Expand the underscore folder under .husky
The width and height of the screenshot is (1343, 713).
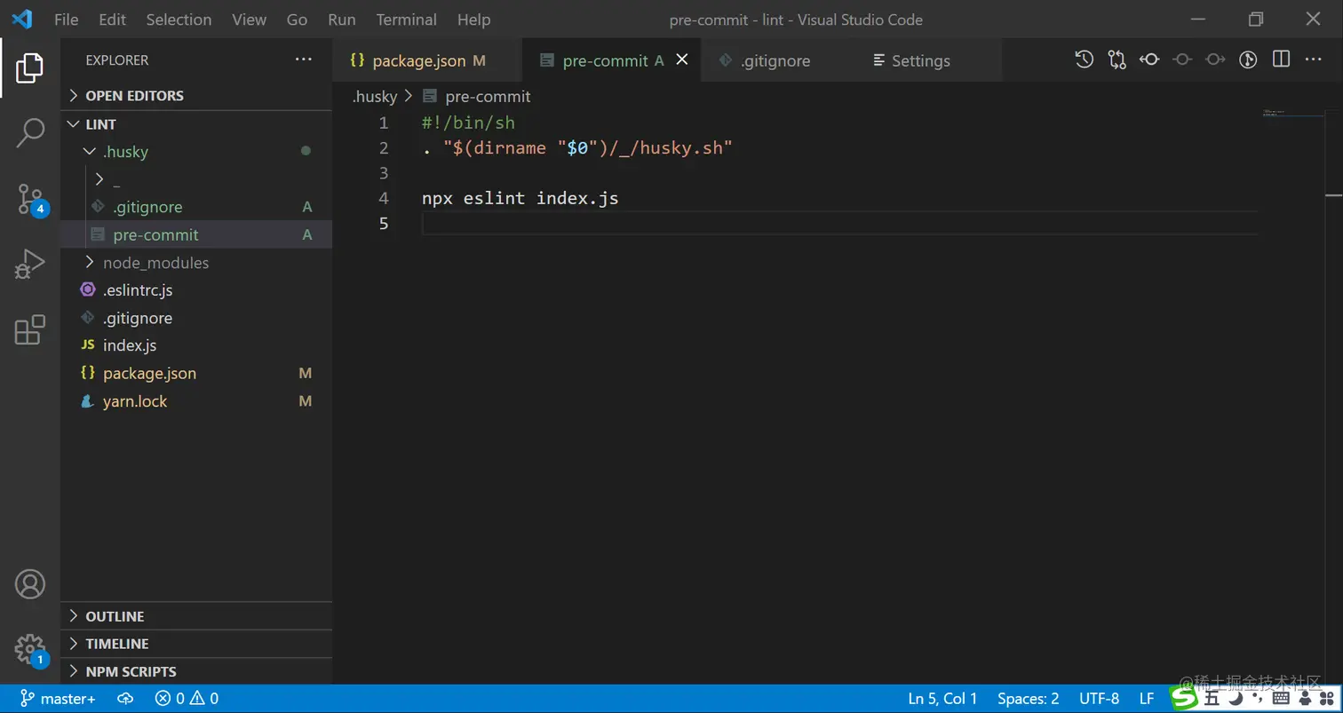(x=196, y=179)
